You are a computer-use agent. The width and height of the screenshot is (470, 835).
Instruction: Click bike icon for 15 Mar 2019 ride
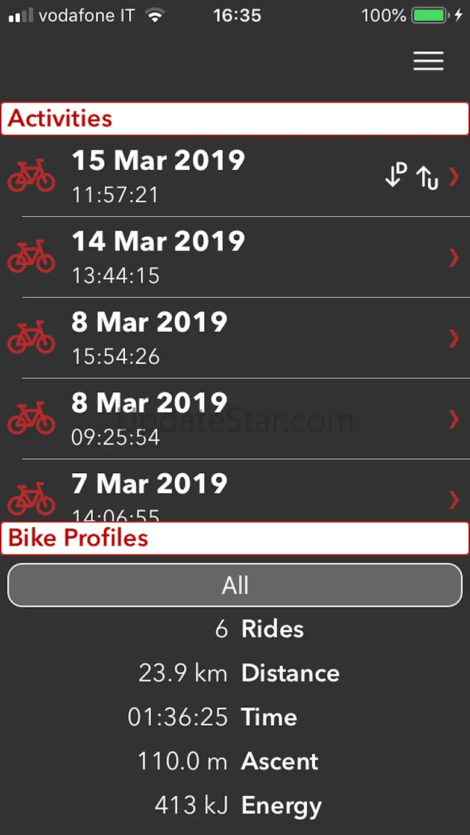pos(31,176)
